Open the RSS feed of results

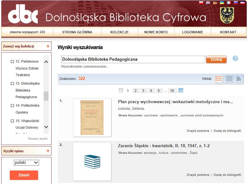(x=239, y=78)
